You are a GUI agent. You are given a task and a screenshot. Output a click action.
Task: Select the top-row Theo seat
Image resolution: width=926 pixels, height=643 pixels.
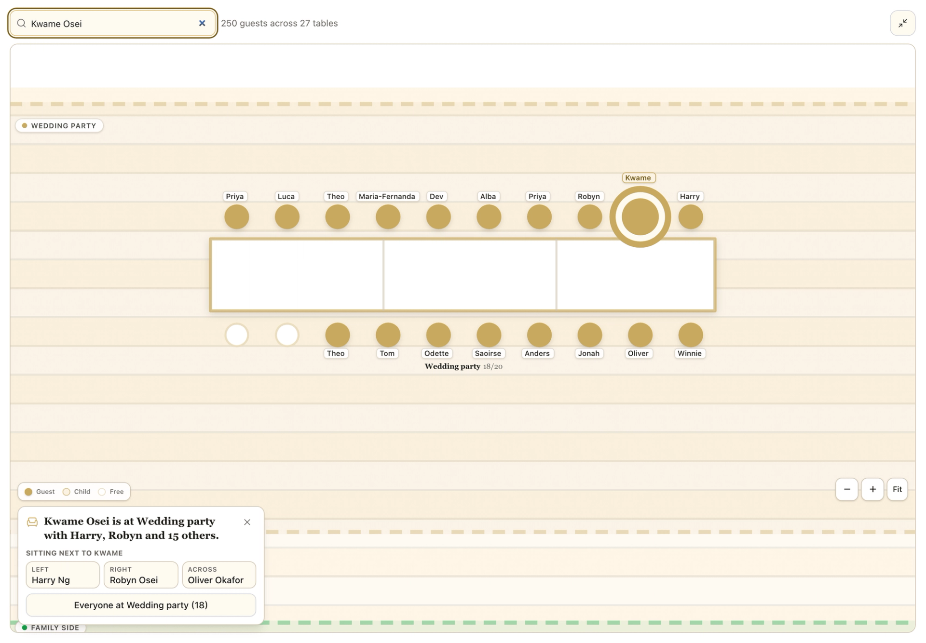click(337, 217)
